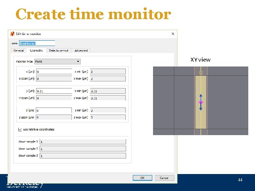
Task: Click the name field with timeMonitor
Action: 37,43
